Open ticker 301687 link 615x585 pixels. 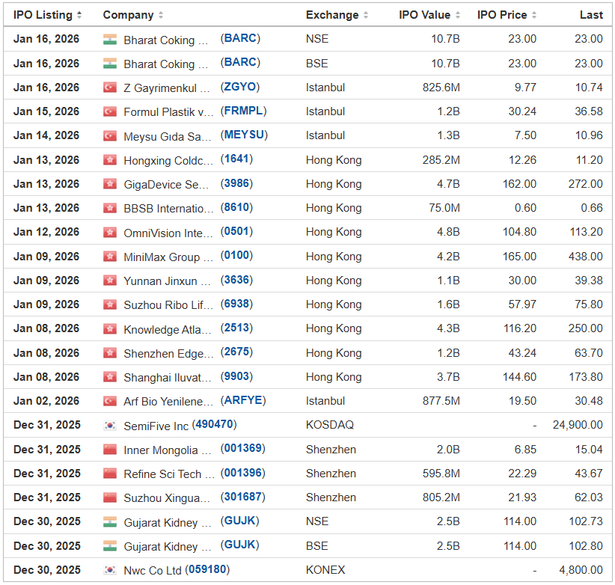coord(243,497)
